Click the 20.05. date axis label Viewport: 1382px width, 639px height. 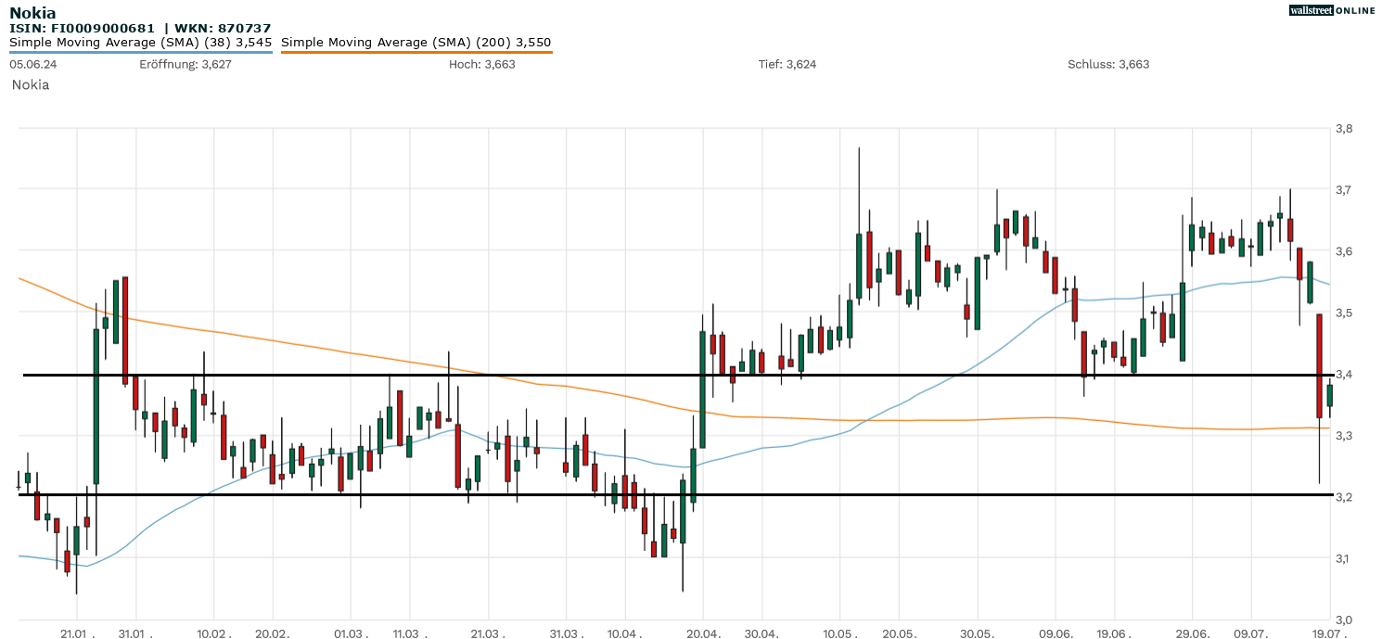[x=898, y=633]
